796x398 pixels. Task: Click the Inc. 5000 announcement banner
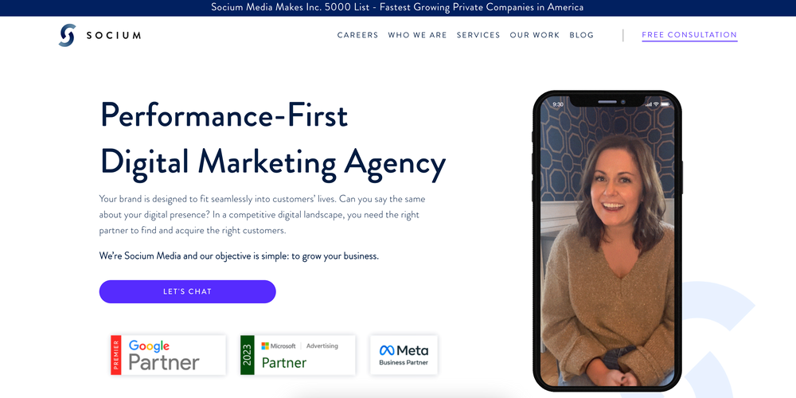(x=398, y=8)
